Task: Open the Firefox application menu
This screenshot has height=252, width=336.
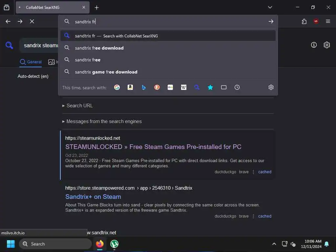Action: point(328,21)
